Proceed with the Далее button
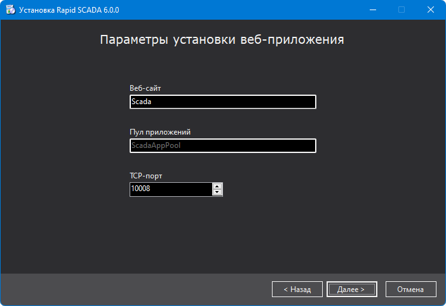The image size is (446, 306). [x=352, y=289]
